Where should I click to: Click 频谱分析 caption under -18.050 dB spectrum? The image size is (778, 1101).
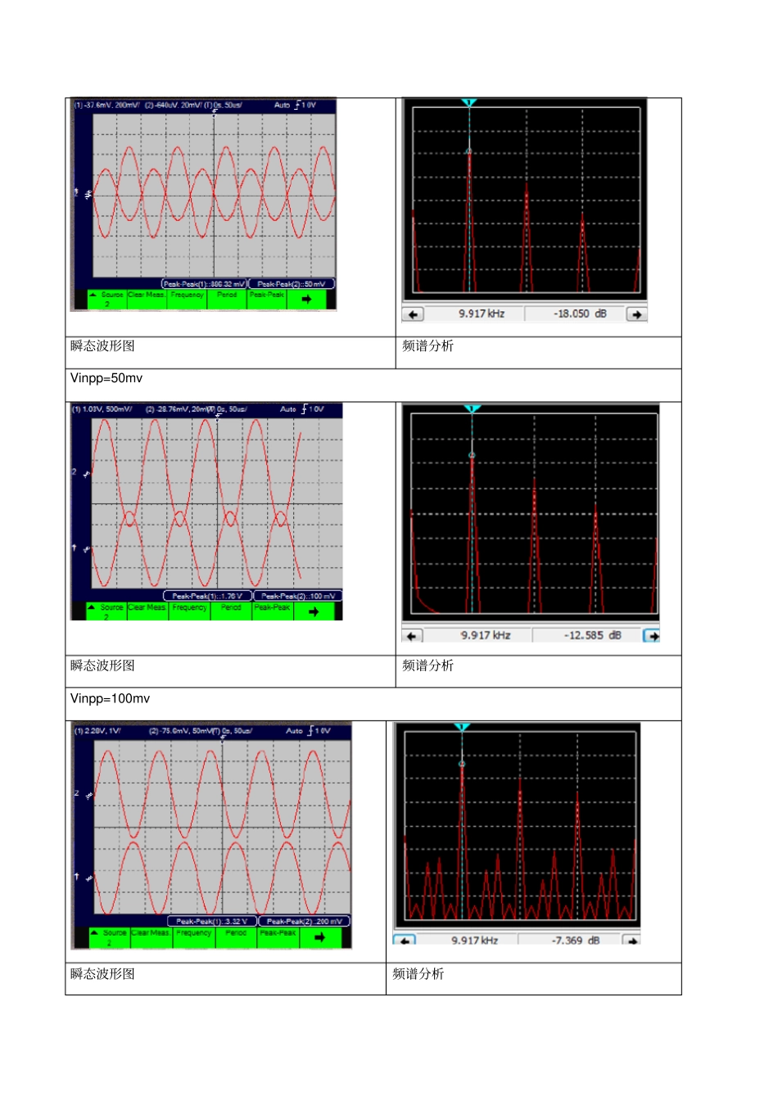pos(427,346)
